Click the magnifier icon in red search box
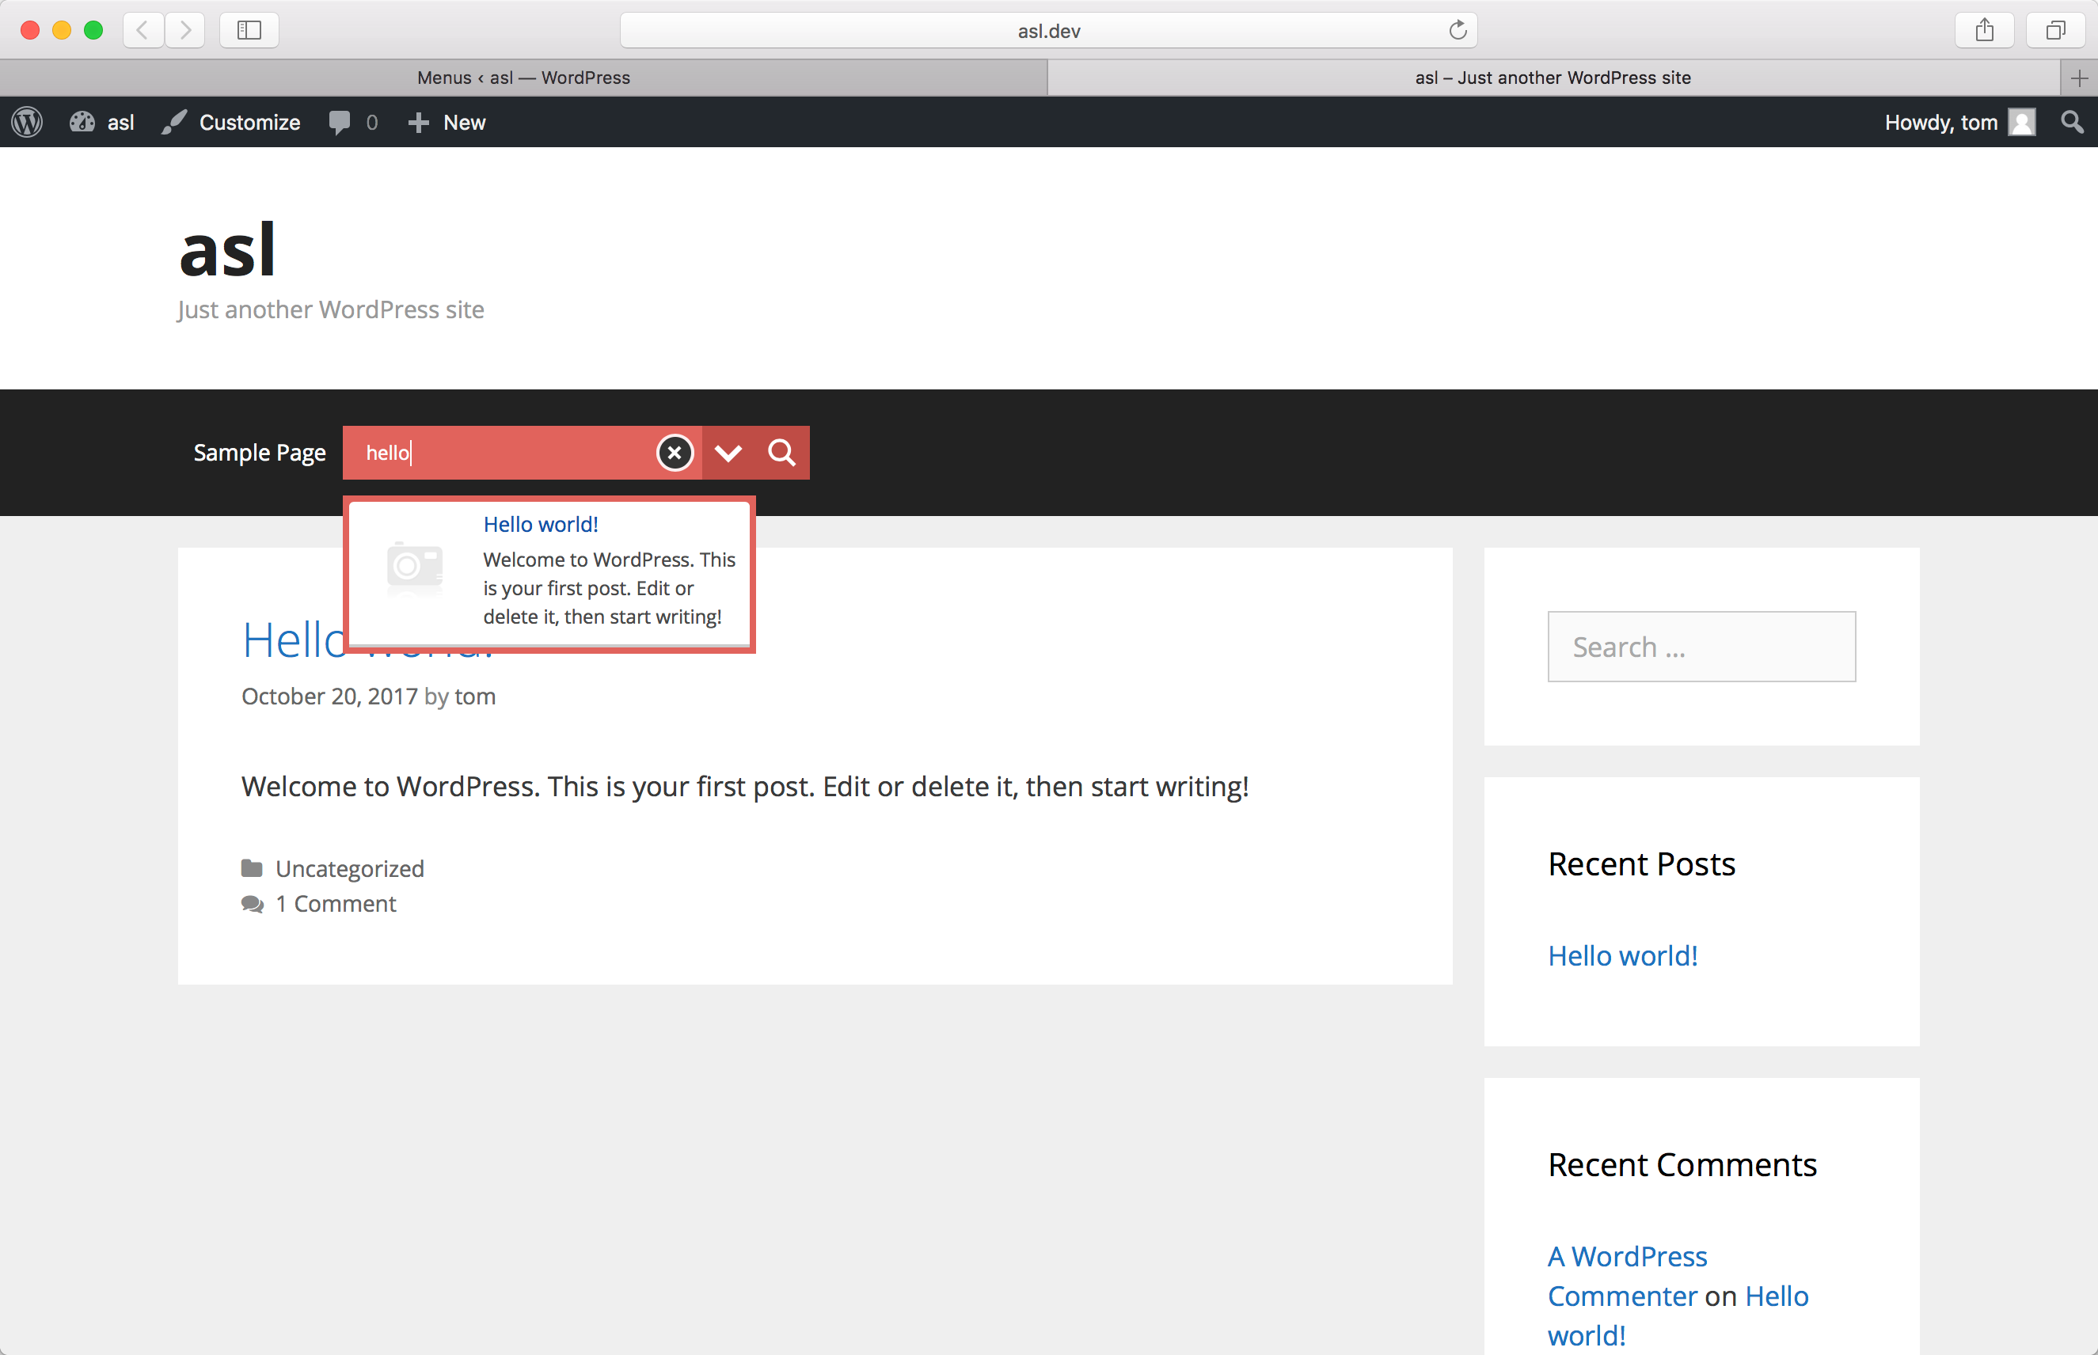The image size is (2098, 1355). [x=781, y=454]
